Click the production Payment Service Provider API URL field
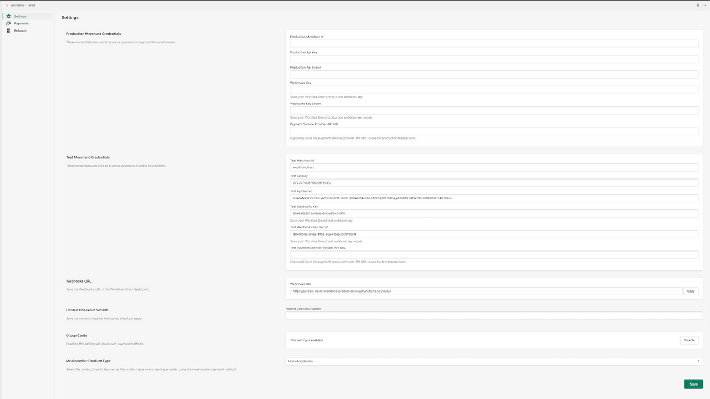The height and width of the screenshot is (399, 710). (494, 131)
